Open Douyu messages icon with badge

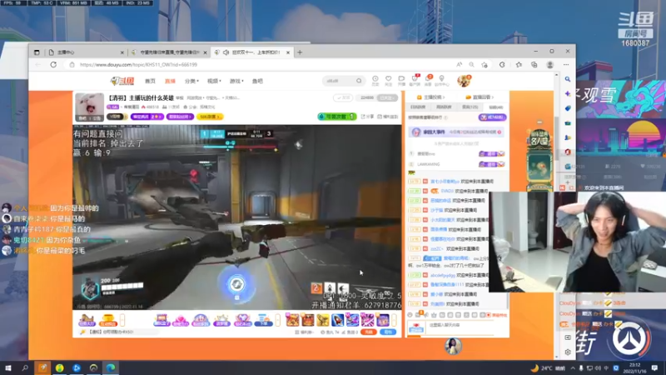429,80
